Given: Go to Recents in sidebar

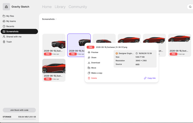Looking at the screenshot, I should tap(10, 26).
